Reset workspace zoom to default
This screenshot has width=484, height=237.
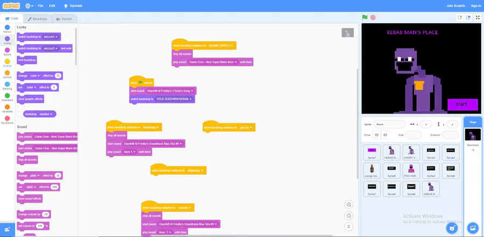click(x=349, y=227)
